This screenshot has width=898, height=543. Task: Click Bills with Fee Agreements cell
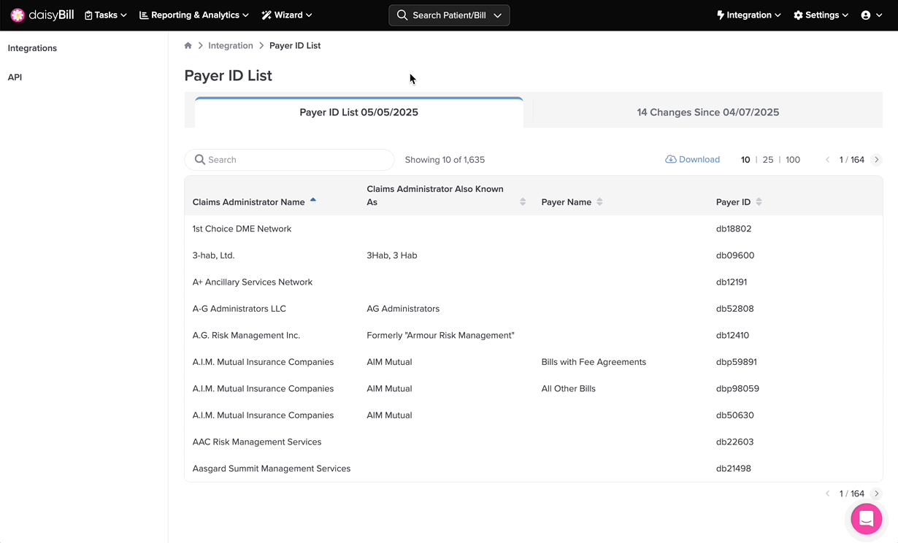[594, 362]
